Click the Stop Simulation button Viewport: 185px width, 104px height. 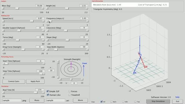(x=158, y=101)
